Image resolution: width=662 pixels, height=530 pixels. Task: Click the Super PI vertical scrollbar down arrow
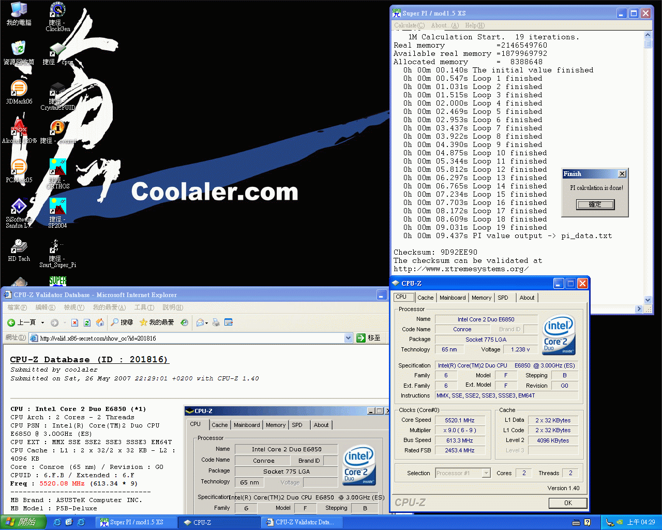click(648, 299)
